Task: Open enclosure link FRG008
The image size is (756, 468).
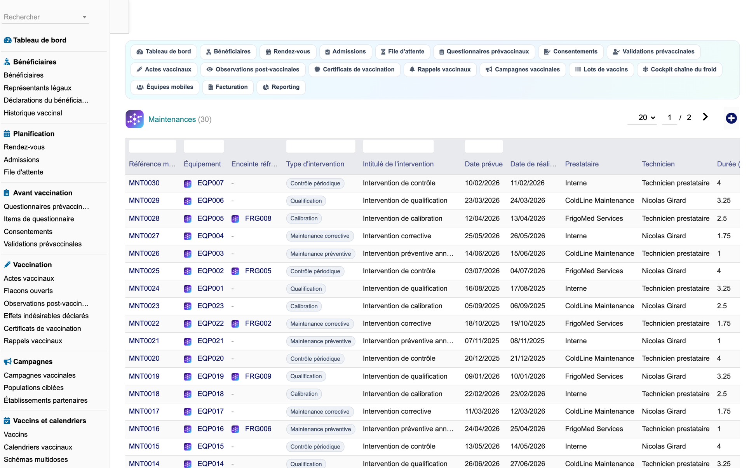Action: pos(258,218)
